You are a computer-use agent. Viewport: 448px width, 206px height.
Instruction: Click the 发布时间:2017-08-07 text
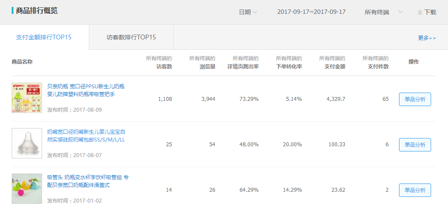click(x=74, y=155)
